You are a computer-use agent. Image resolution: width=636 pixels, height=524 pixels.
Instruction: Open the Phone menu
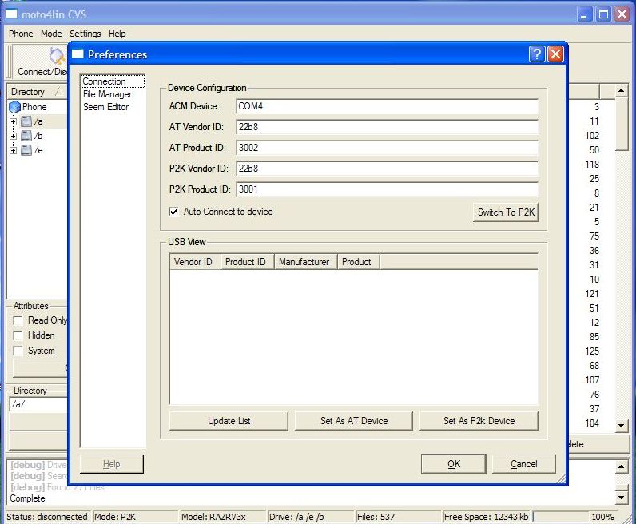point(21,34)
